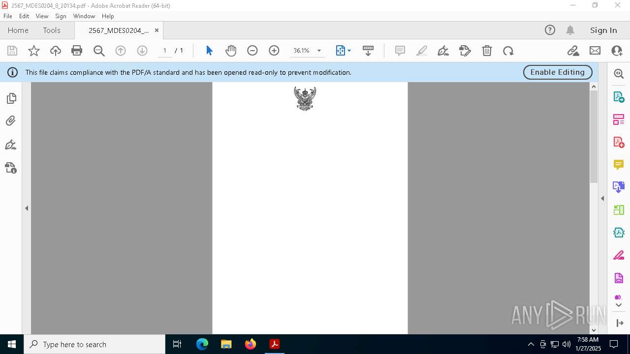
Task: Open the View menu
Action: click(x=42, y=16)
